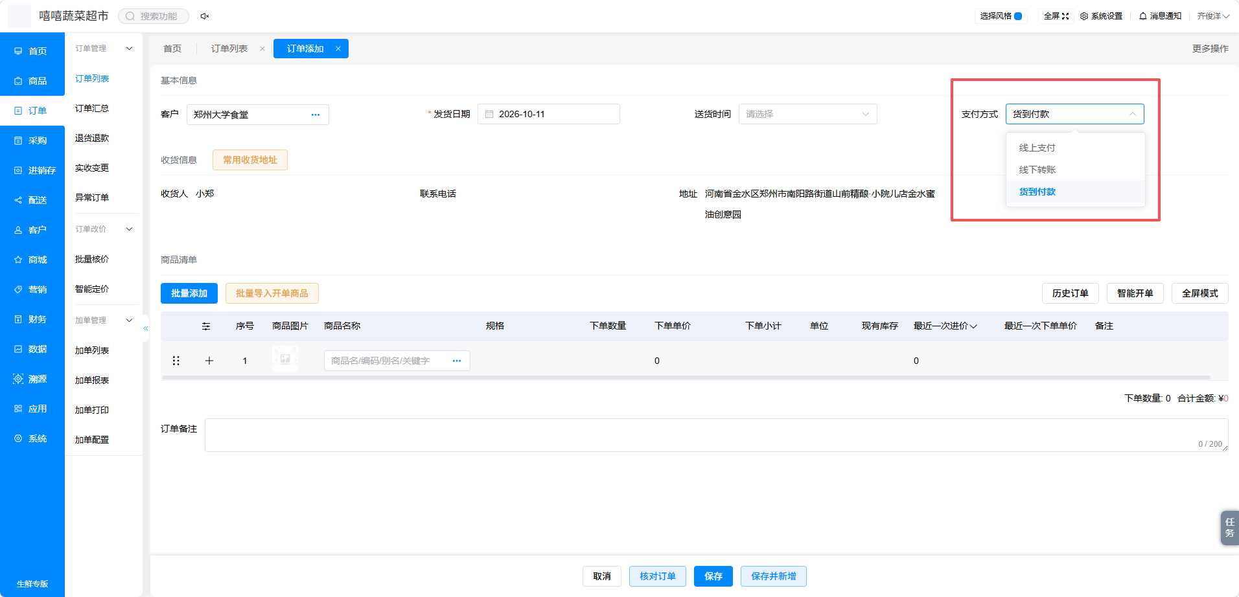Choose 线上支付 payment option
Image resolution: width=1239 pixels, height=597 pixels.
[x=1076, y=148]
